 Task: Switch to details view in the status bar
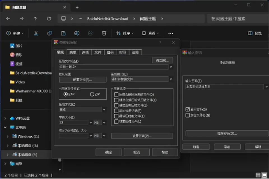pos(258,175)
